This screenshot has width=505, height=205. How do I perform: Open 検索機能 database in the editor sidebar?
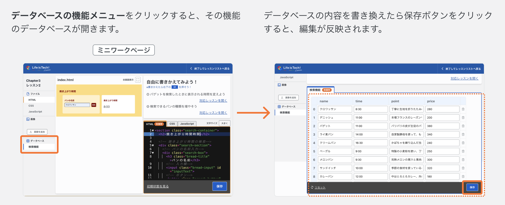point(39,147)
